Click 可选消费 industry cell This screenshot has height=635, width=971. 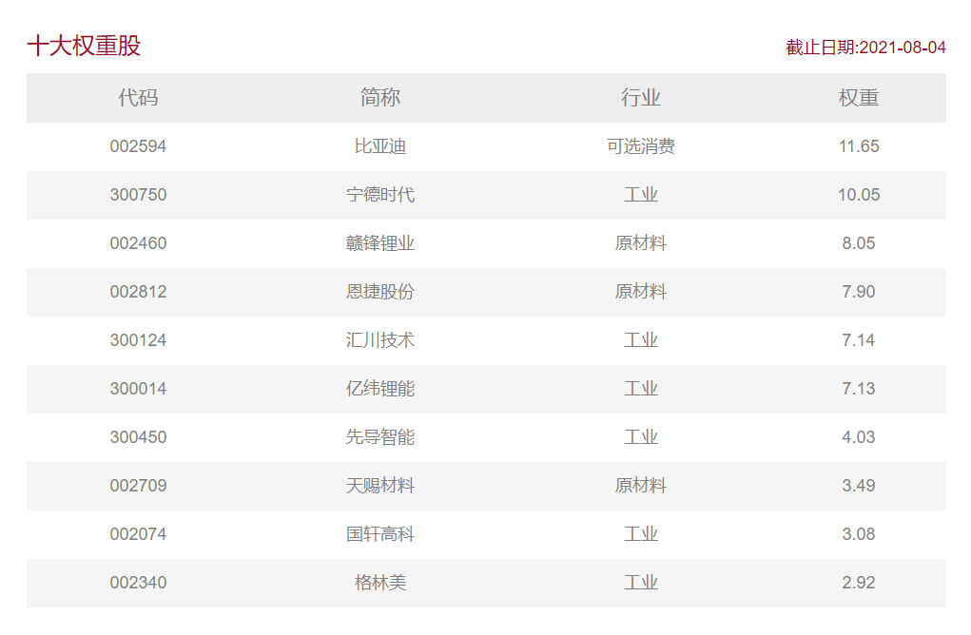[641, 146]
